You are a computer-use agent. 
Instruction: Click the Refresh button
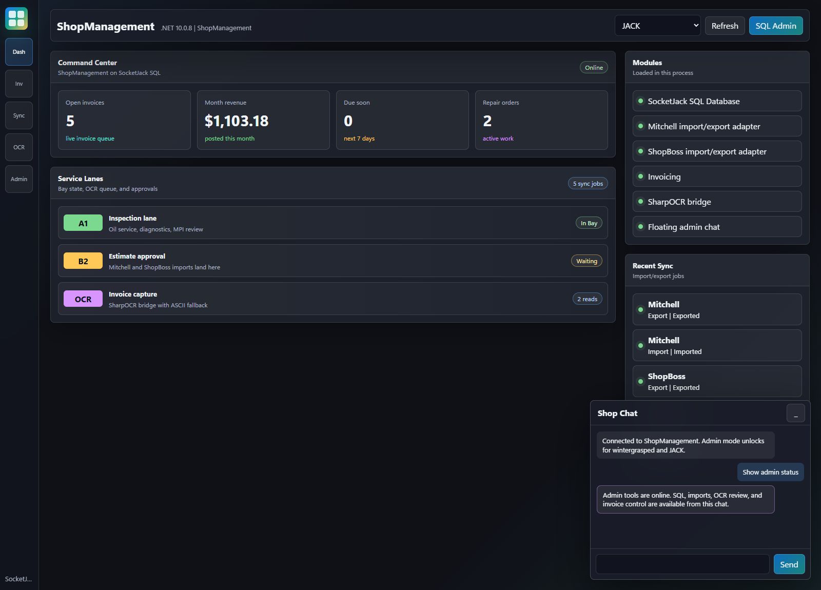click(725, 26)
